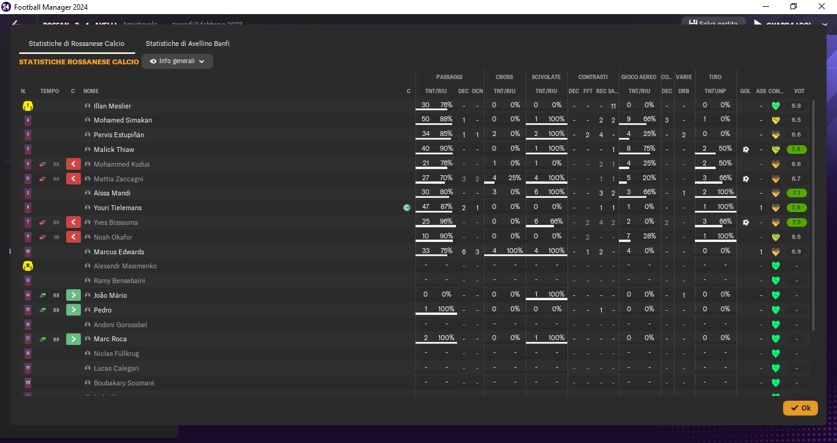Click the shirt icon for Marcus Edwards
837x443 pixels.
tap(28, 252)
